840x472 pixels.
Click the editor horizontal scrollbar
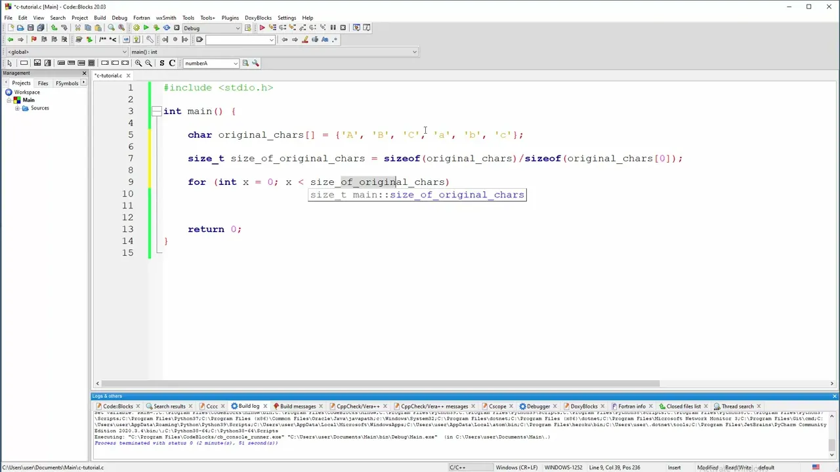tap(381, 383)
